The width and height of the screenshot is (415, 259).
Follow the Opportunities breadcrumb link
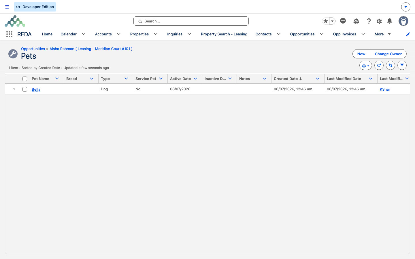33,49
